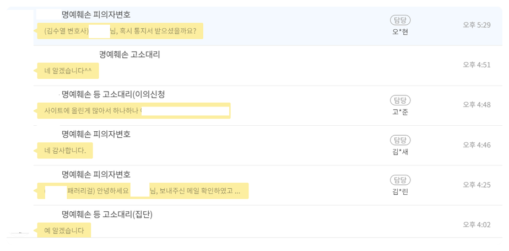Image resolution: width=509 pixels, height=251 pixels.
Task: Click the 오후 5:29 timestamp
Action: [x=476, y=25]
